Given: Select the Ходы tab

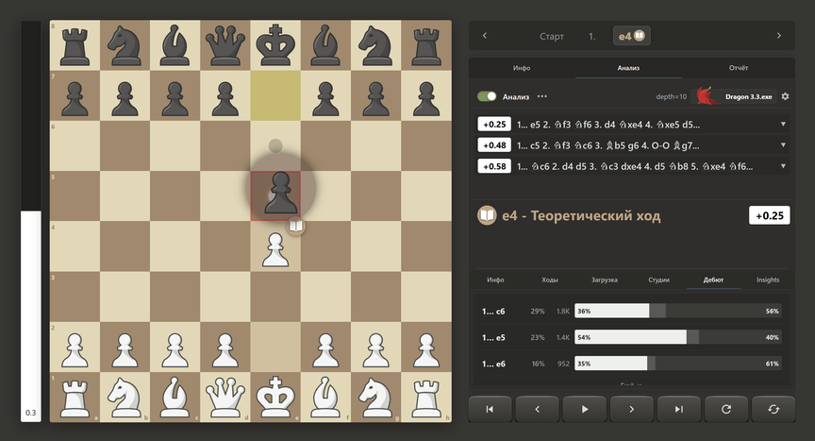Looking at the screenshot, I should coord(550,280).
